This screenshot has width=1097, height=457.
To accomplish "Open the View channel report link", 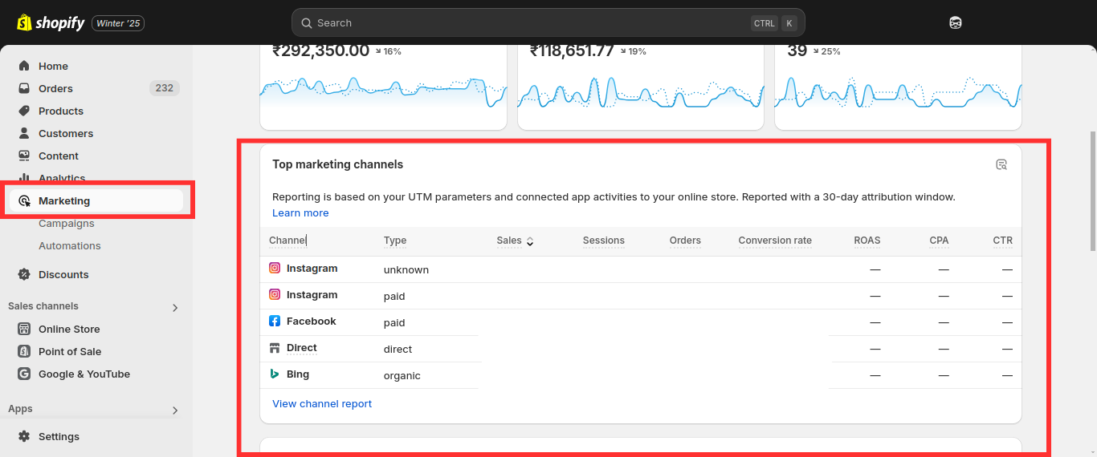I will tap(322, 403).
